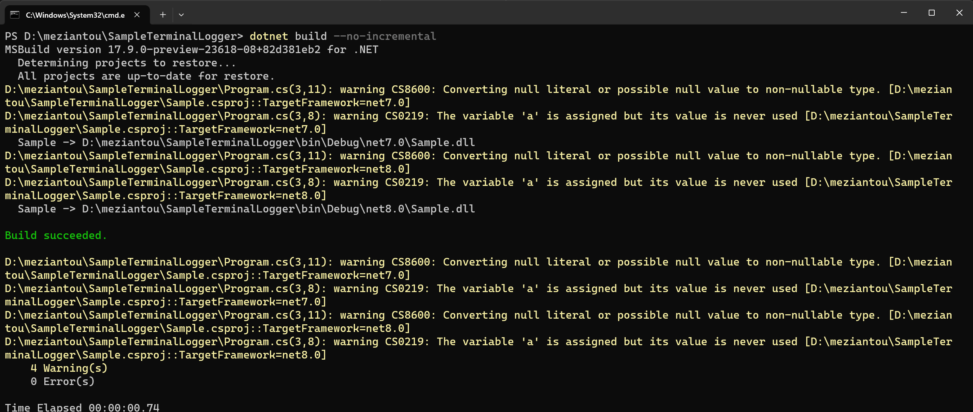Click the net7.0\Sample.dll output path line
The height and width of the screenshot is (412, 973).
[246, 142]
